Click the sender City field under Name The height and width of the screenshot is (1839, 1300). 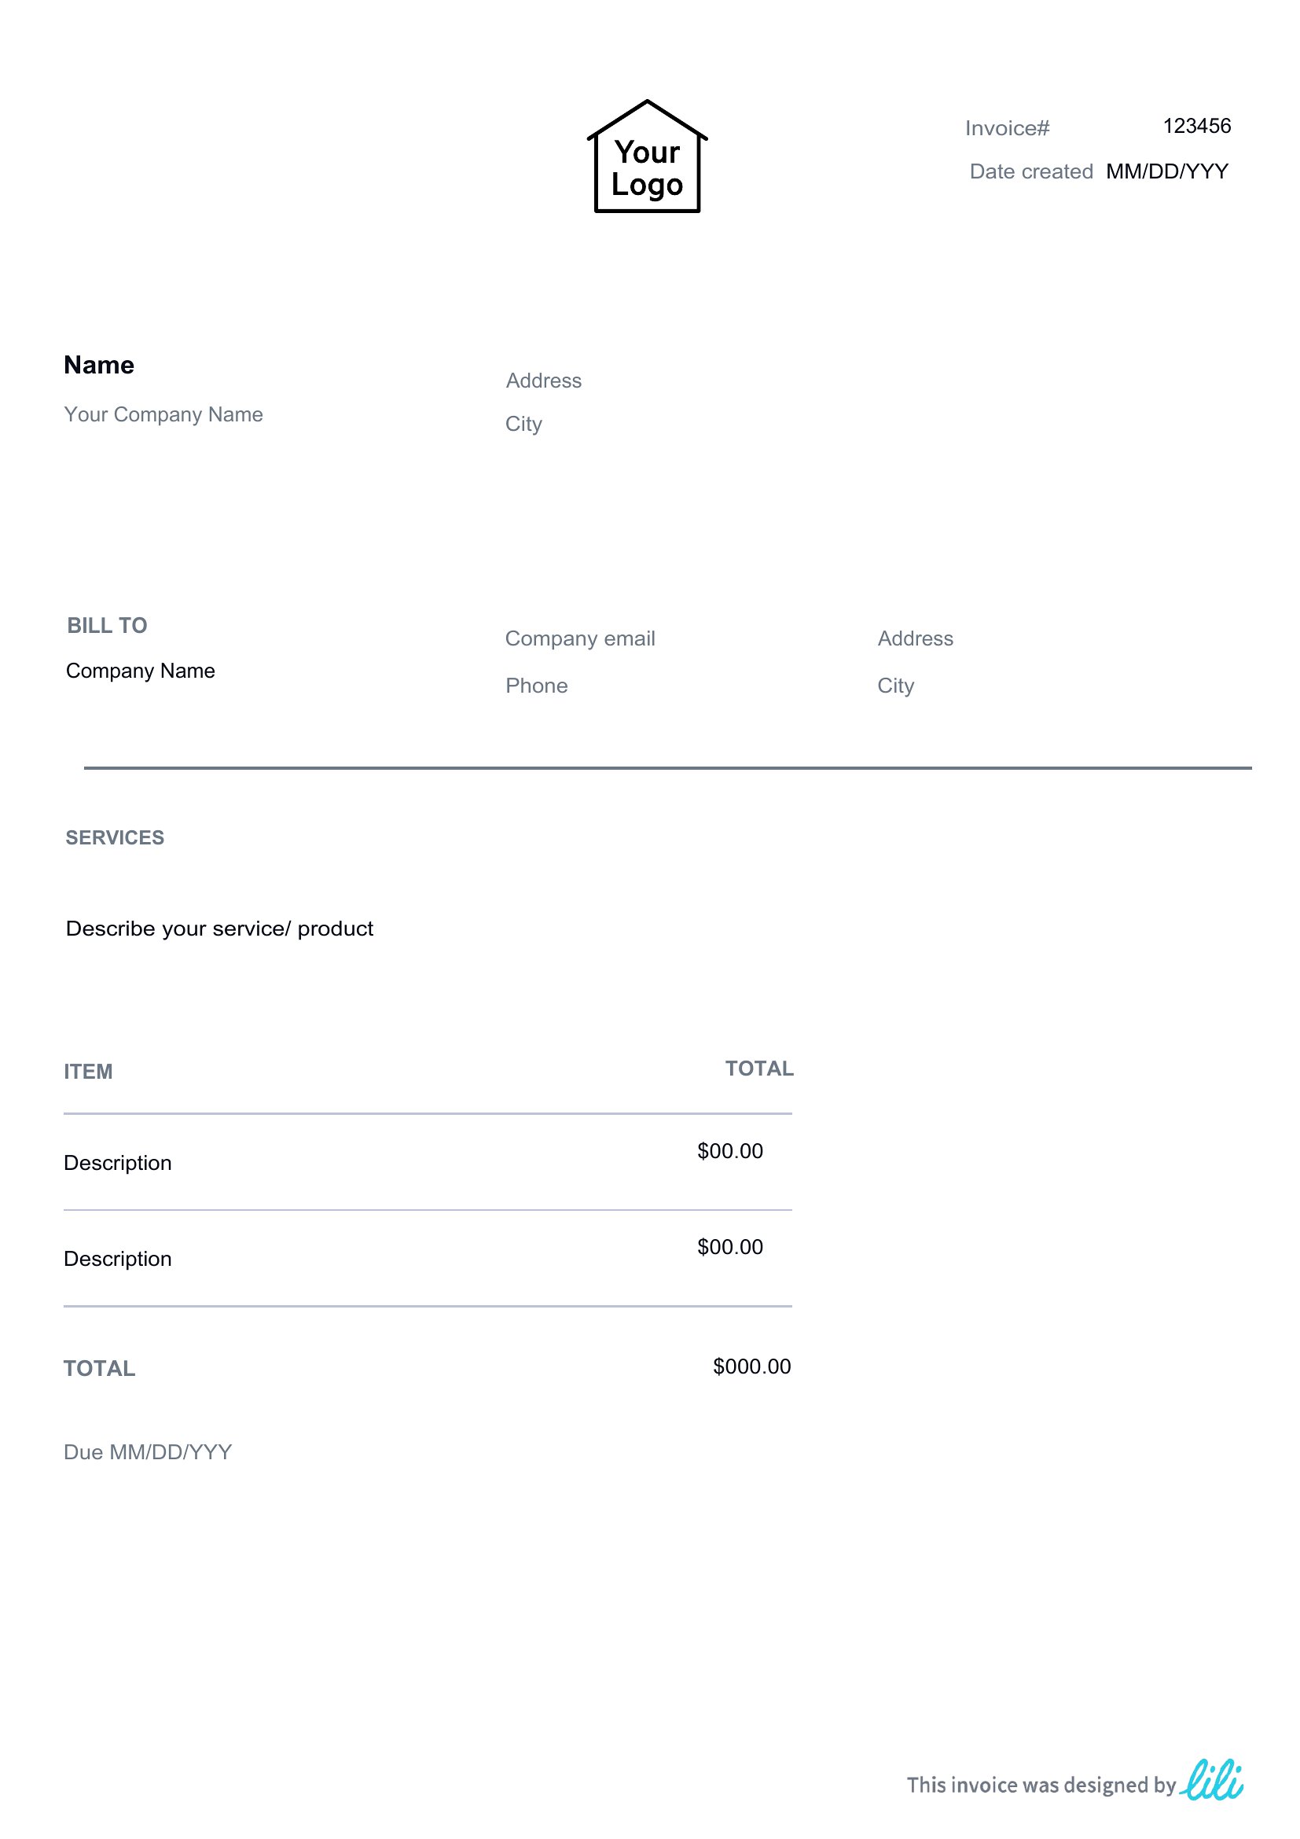tap(523, 424)
